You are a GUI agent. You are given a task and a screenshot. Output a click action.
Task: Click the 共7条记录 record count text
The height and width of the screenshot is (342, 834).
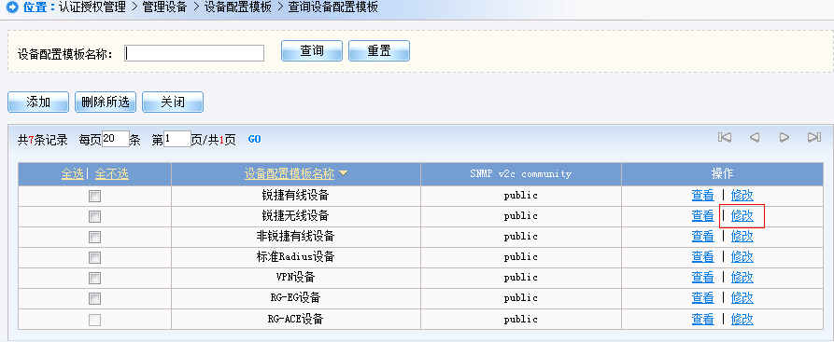pos(43,140)
